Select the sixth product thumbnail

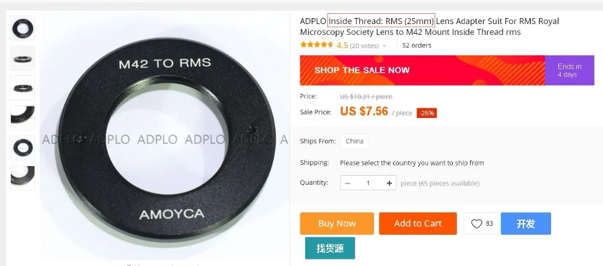(x=23, y=178)
